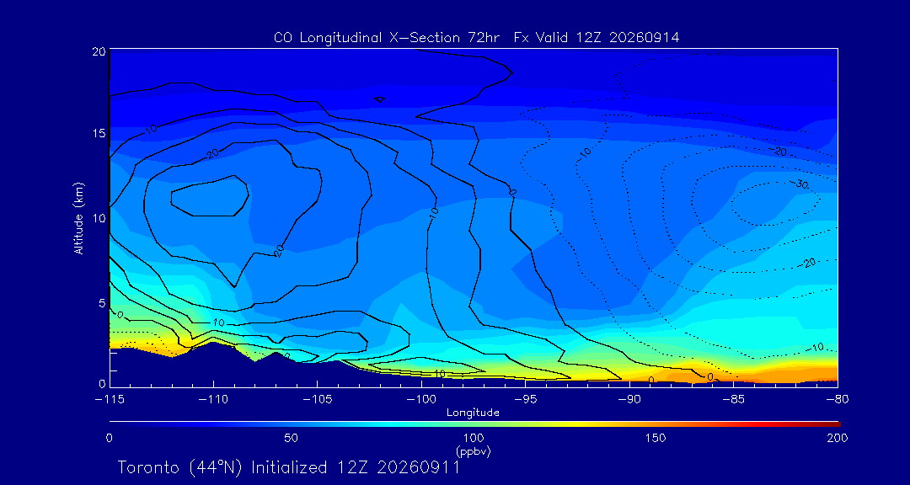The width and height of the screenshot is (910, 485).
Task: Click the -95 longitude tick label
Action: point(525,400)
